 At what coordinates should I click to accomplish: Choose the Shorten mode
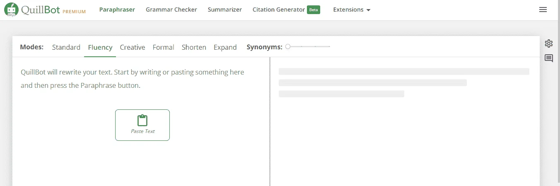(194, 47)
